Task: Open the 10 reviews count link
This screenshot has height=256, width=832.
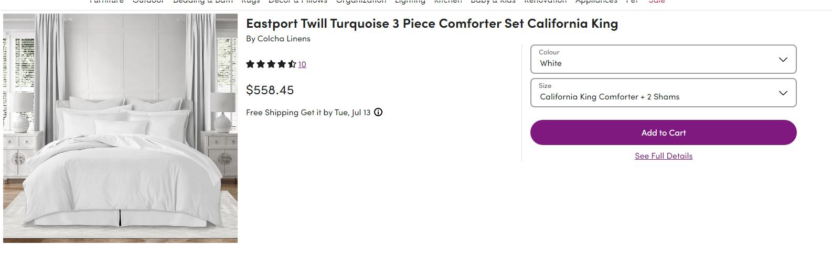Action: click(x=302, y=64)
